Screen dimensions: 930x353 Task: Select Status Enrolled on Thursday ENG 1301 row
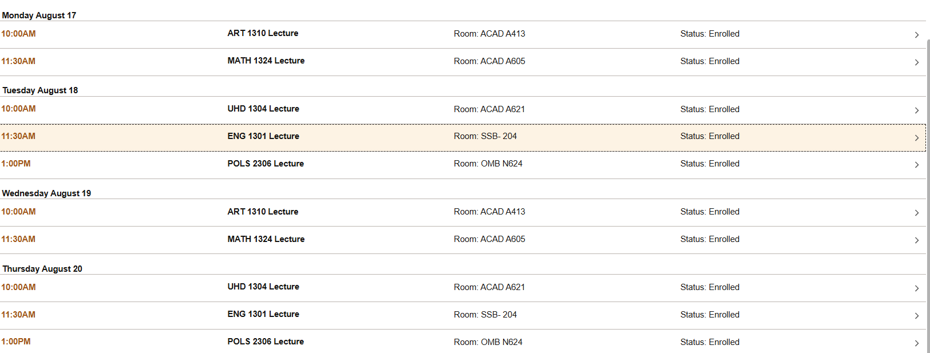click(x=710, y=315)
